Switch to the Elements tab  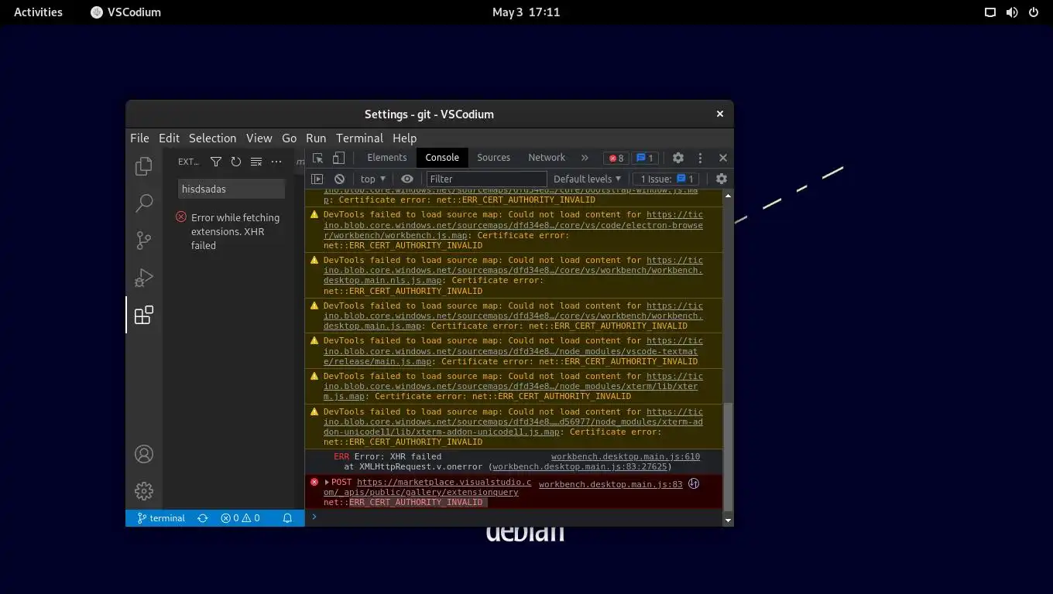[386, 158]
